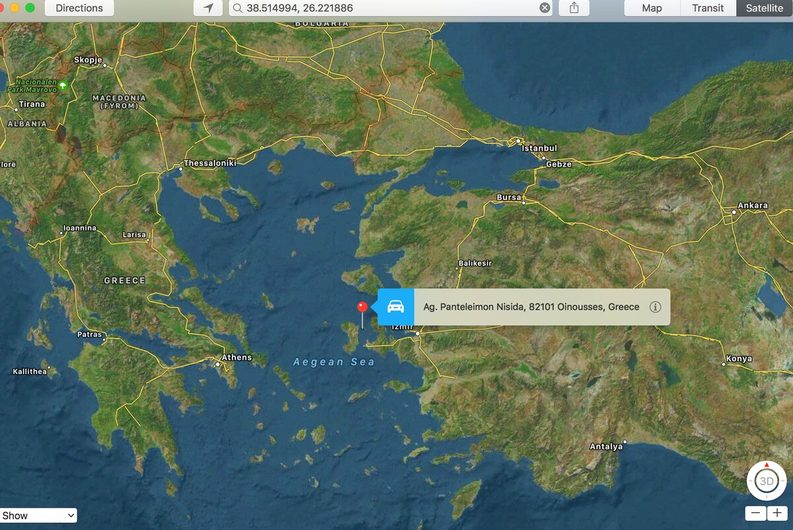Zoom in with the plus button

(x=777, y=513)
